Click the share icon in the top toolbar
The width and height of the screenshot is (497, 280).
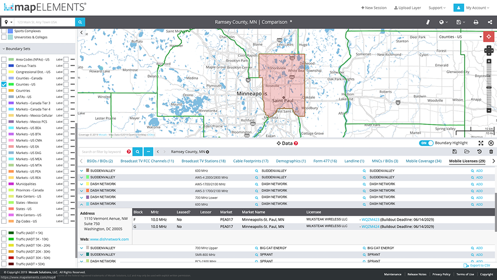490,22
